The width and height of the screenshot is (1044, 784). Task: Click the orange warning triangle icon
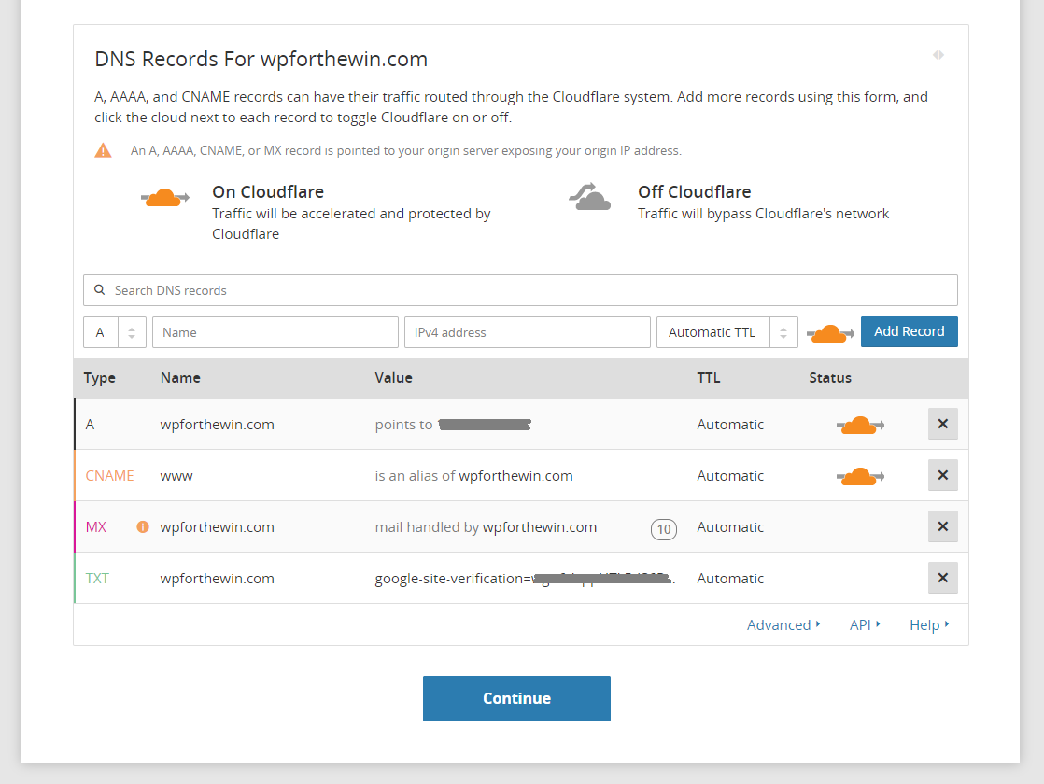pos(103,150)
